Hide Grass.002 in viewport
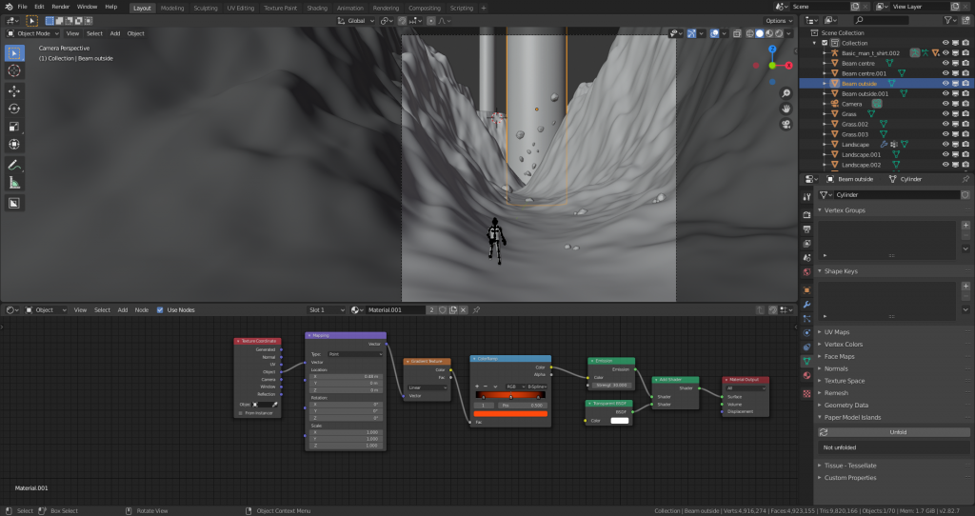 [945, 125]
